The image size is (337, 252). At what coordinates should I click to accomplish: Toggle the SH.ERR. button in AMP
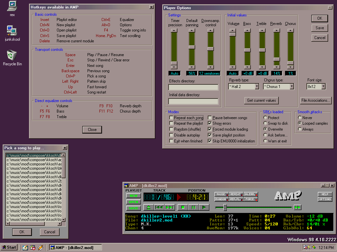(250, 194)
